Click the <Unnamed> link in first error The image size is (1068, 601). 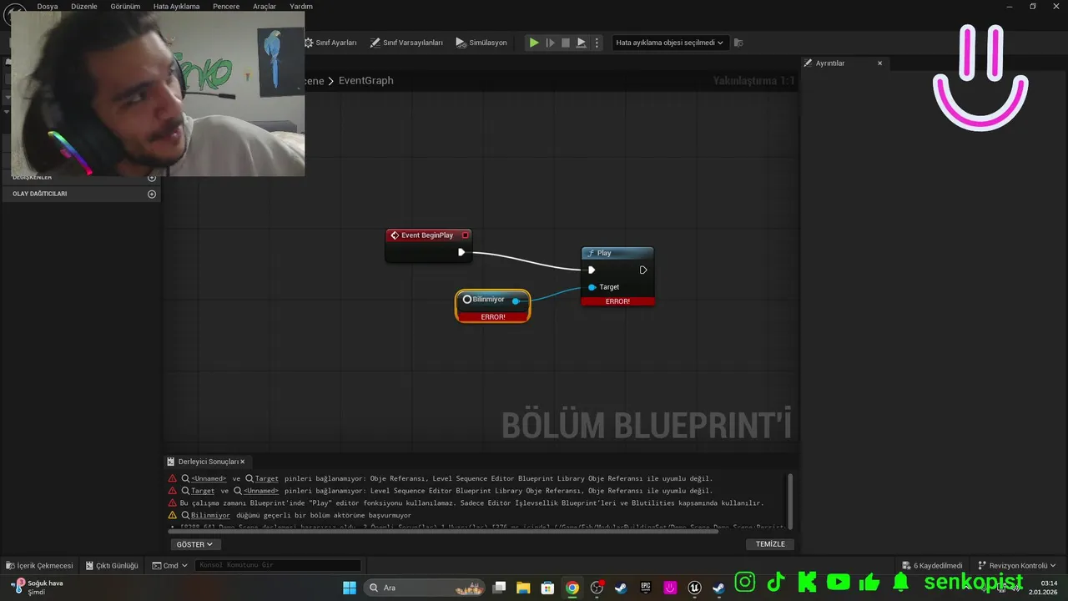(209, 478)
